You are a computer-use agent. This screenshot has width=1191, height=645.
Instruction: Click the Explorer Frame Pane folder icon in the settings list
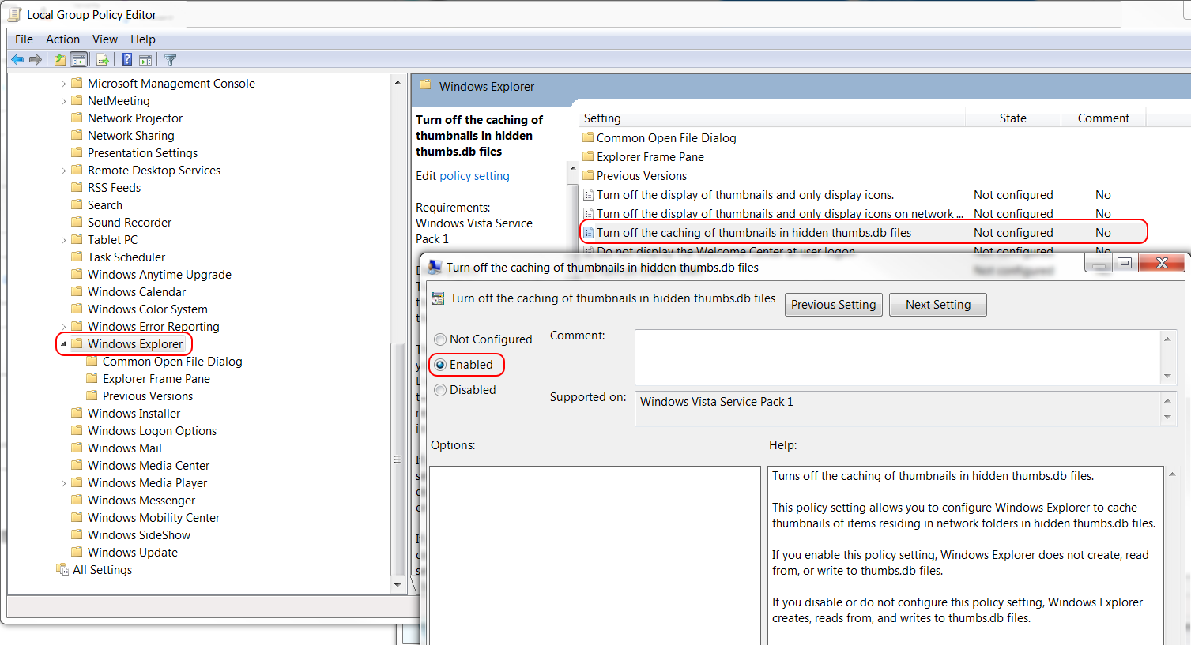pos(588,156)
